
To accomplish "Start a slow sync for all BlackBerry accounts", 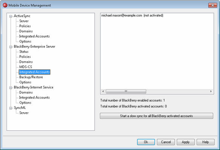I will pyautogui.click(x=156, y=116).
